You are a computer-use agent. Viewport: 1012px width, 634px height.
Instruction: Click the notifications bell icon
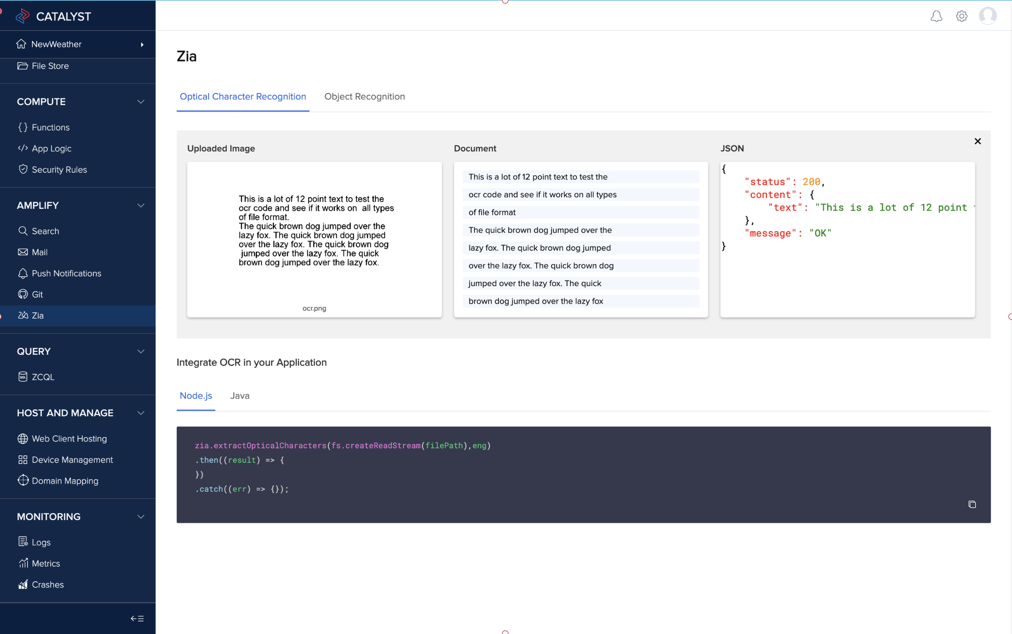click(936, 16)
